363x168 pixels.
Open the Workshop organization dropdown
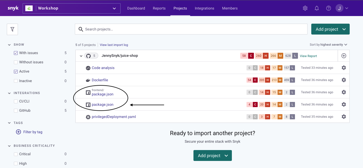(71, 8)
